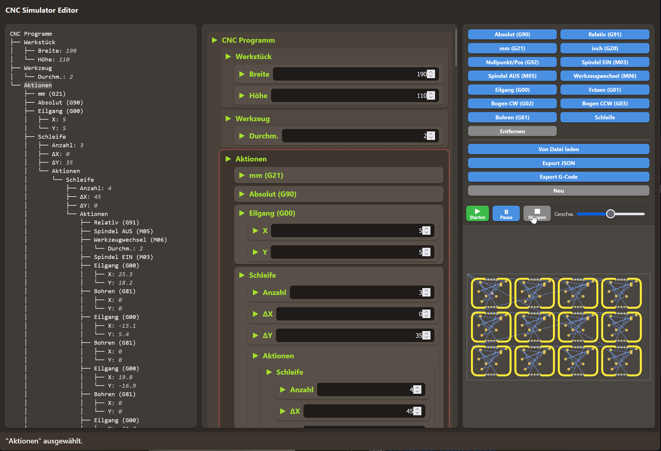Select Relativ (G91) in the tree
This screenshot has width=661, height=451.
coord(116,222)
